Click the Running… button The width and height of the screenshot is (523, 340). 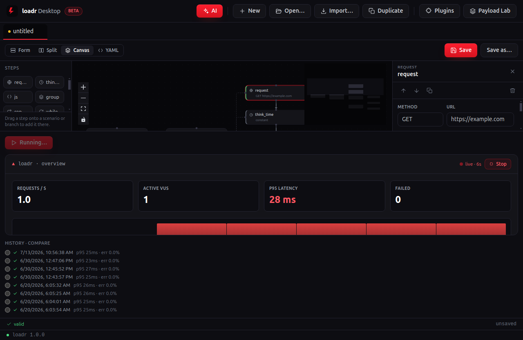[x=29, y=143]
